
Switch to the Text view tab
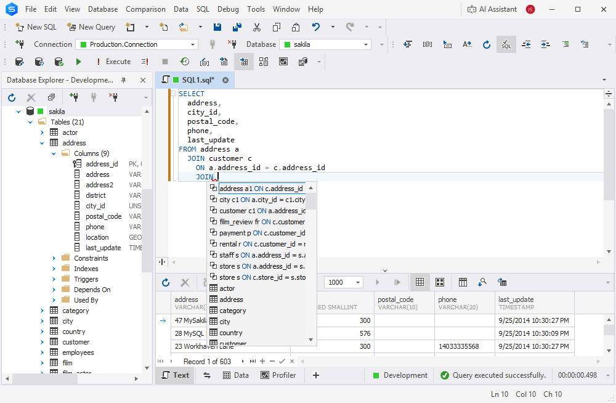click(x=176, y=375)
